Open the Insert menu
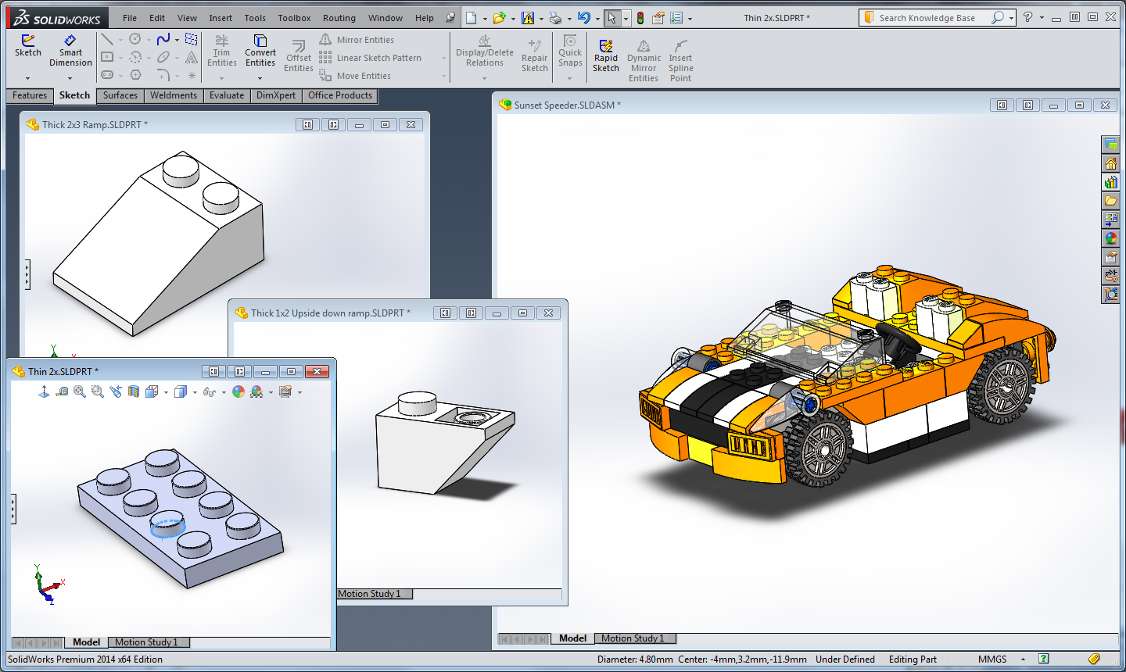 (221, 18)
